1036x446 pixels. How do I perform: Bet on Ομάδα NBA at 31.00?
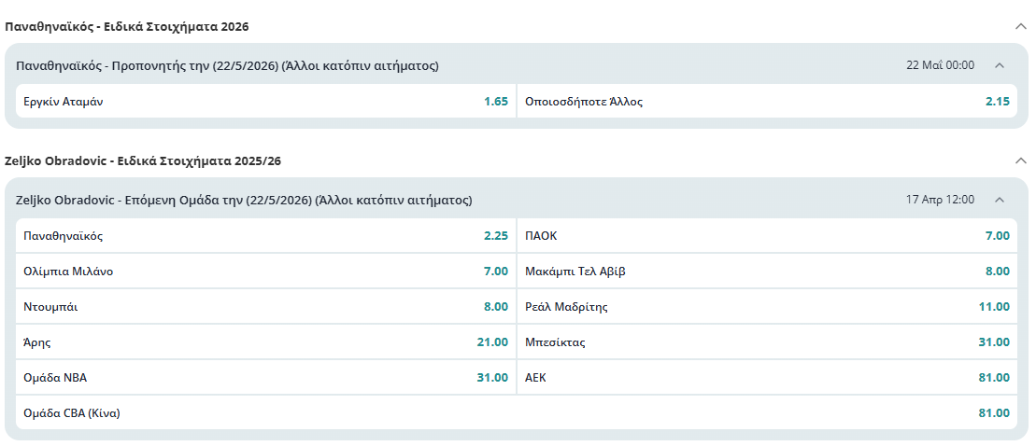point(266,378)
